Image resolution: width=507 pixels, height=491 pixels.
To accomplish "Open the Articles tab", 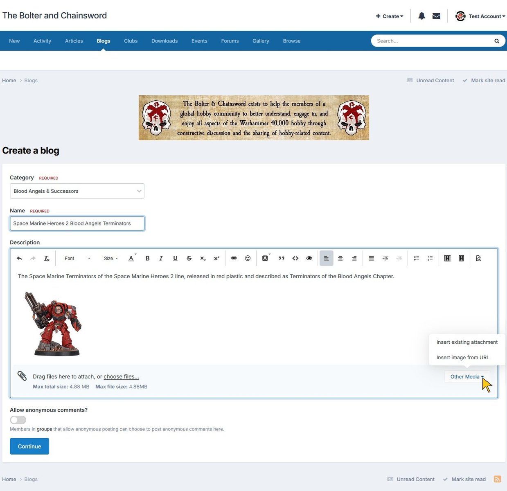I will [74, 41].
